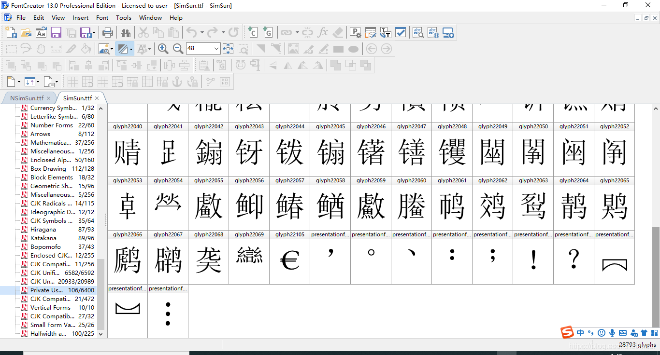
Task: Open Find with the binoculars icon
Action: pyautogui.click(x=126, y=33)
